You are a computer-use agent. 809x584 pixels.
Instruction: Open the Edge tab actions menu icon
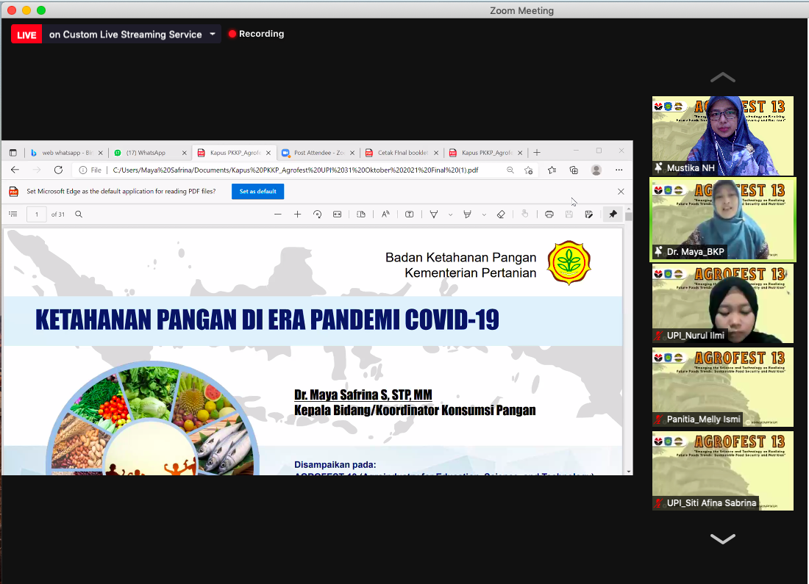(x=13, y=153)
